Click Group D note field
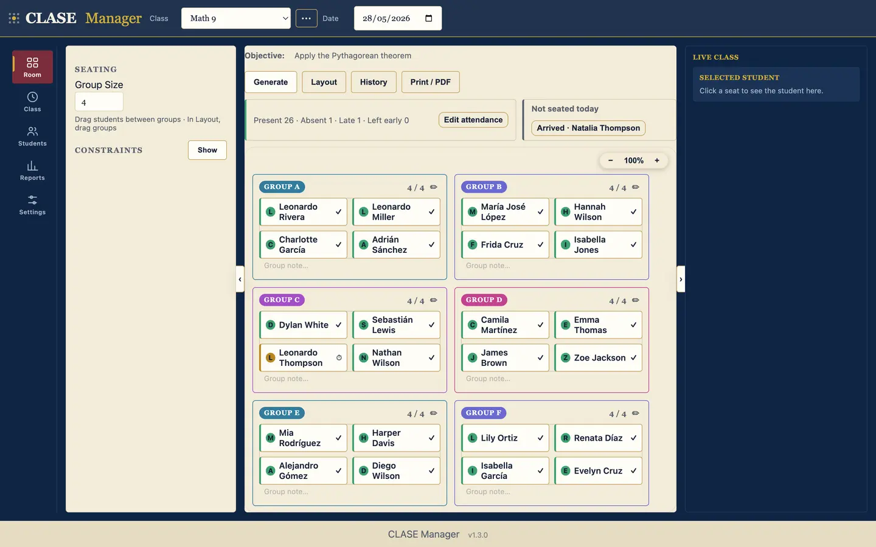The width and height of the screenshot is (876, 547). pos(552,379)
